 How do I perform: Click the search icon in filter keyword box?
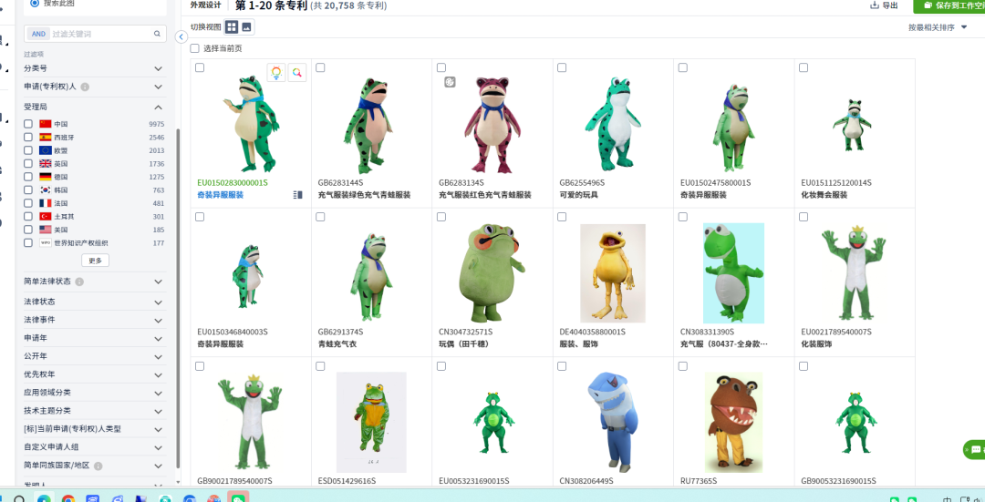coord(157,34)
